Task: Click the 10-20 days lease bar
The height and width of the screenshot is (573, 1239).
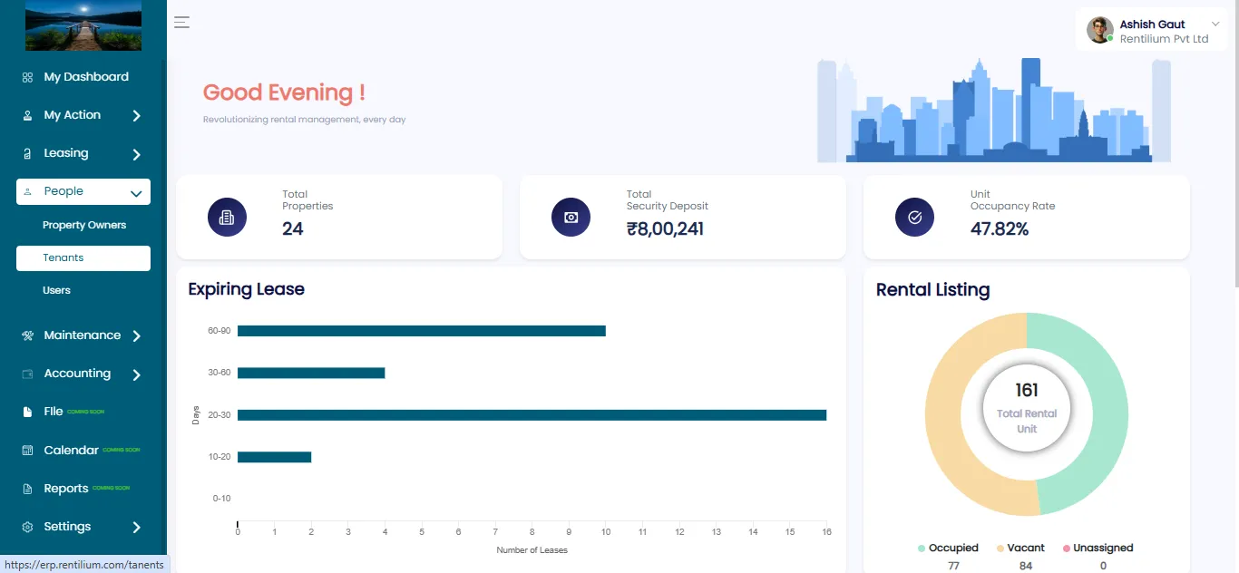Action: 275,457
